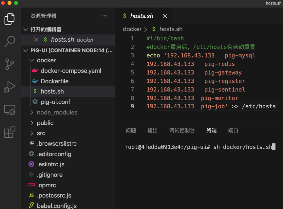
Task: Open .postcssrc.js file
Action: 54,196
